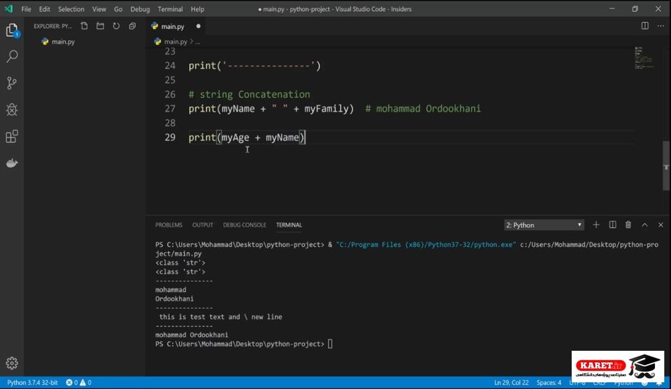Click line number 29 in the gutter
Viewport: 671px width, 389px height.
click(x=170, y=137)
